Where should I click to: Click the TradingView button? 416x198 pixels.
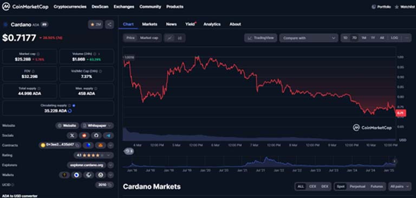coord(261,38)
